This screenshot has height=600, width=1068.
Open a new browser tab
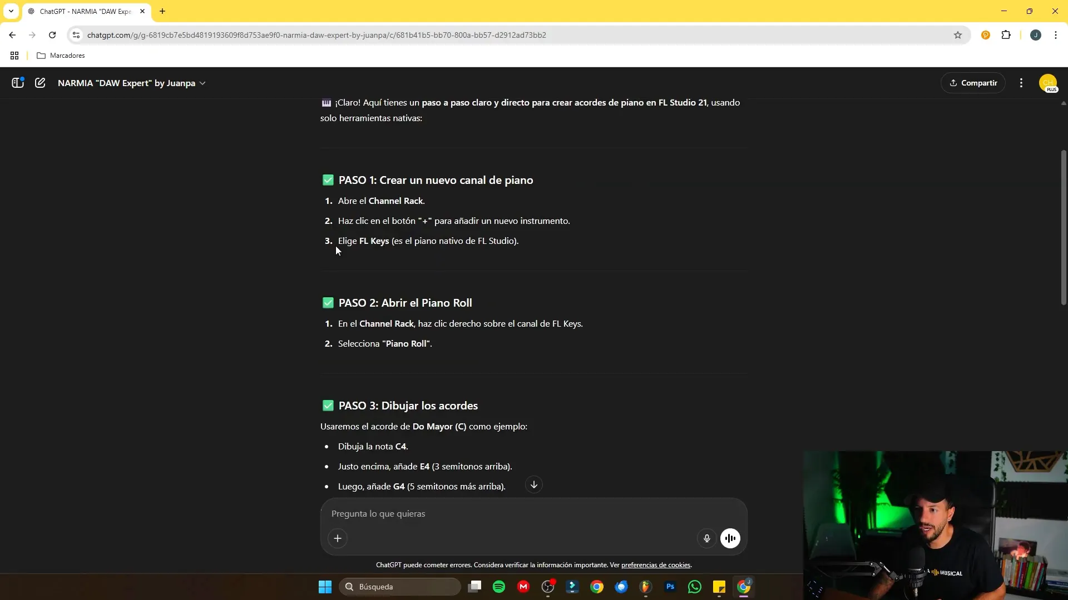tap(162, 11)
